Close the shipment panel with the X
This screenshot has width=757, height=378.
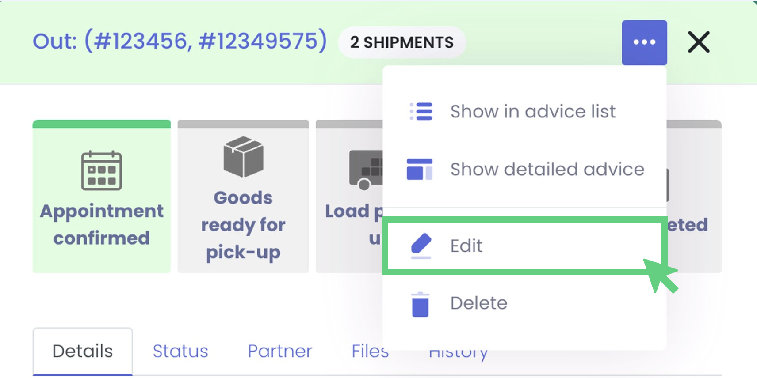699,42
